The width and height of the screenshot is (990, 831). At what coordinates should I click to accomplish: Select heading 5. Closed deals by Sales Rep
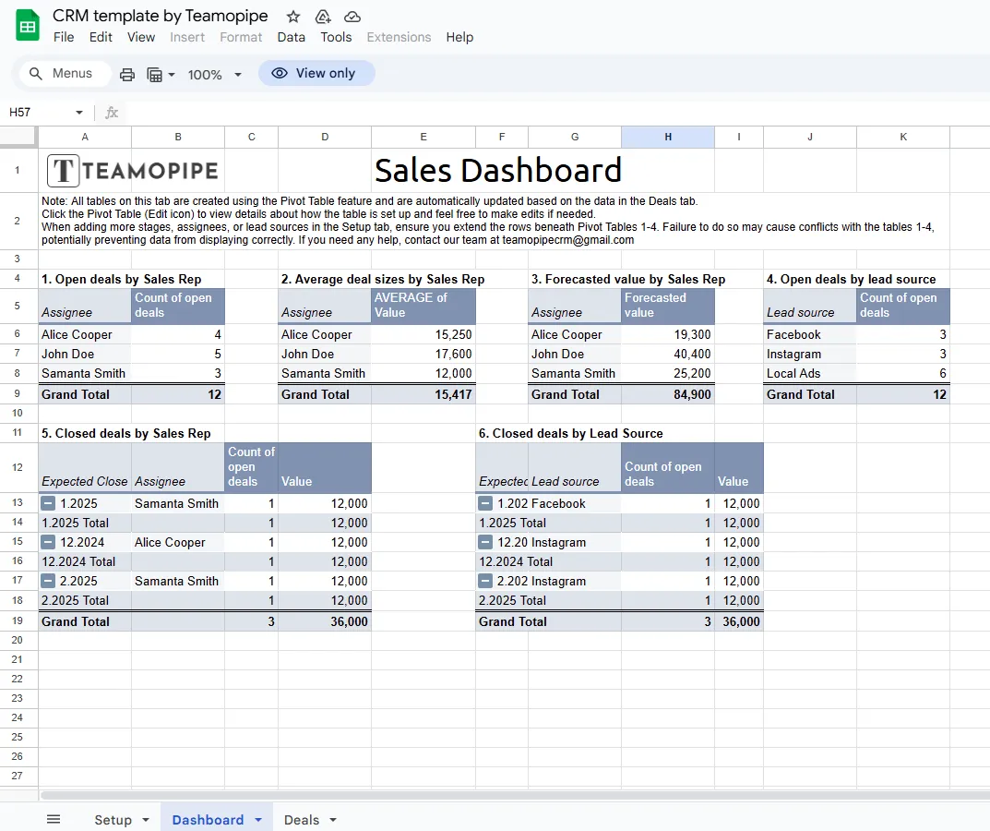point(125,434)
